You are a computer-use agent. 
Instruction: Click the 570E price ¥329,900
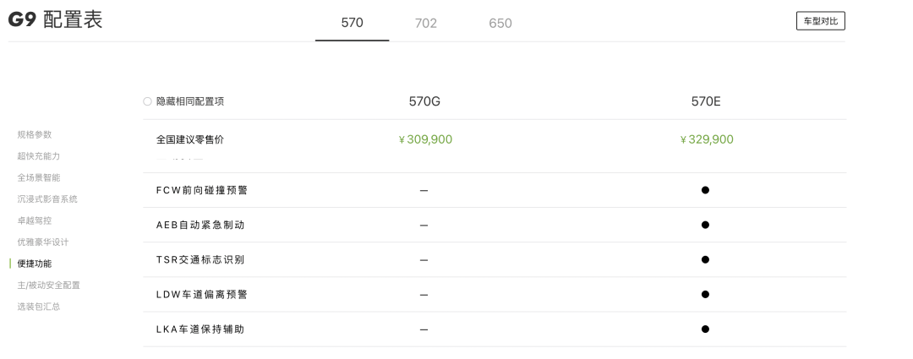pyautogui.click(x=707, y=139)
